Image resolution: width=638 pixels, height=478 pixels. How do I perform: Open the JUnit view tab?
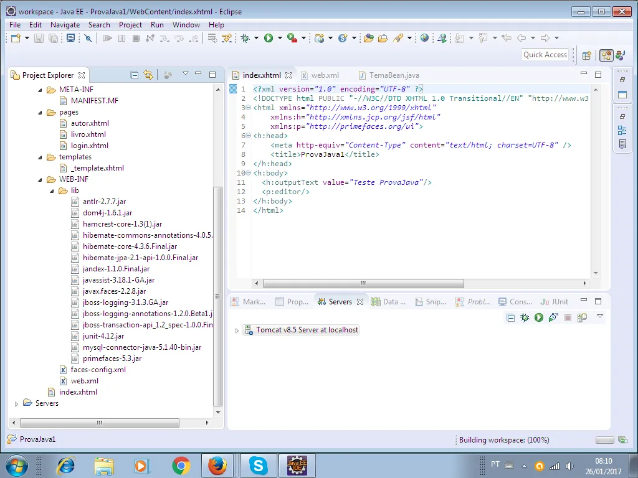tap(555, 302)
